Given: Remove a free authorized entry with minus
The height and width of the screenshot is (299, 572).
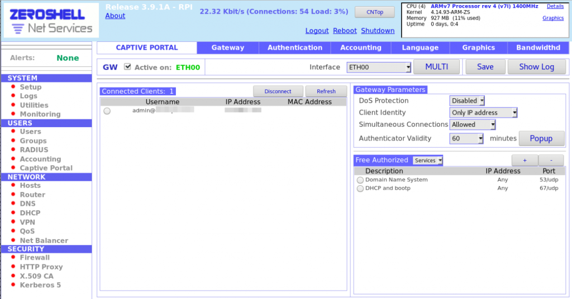Looking at the screenshot, I should click(x=551, y=160).
